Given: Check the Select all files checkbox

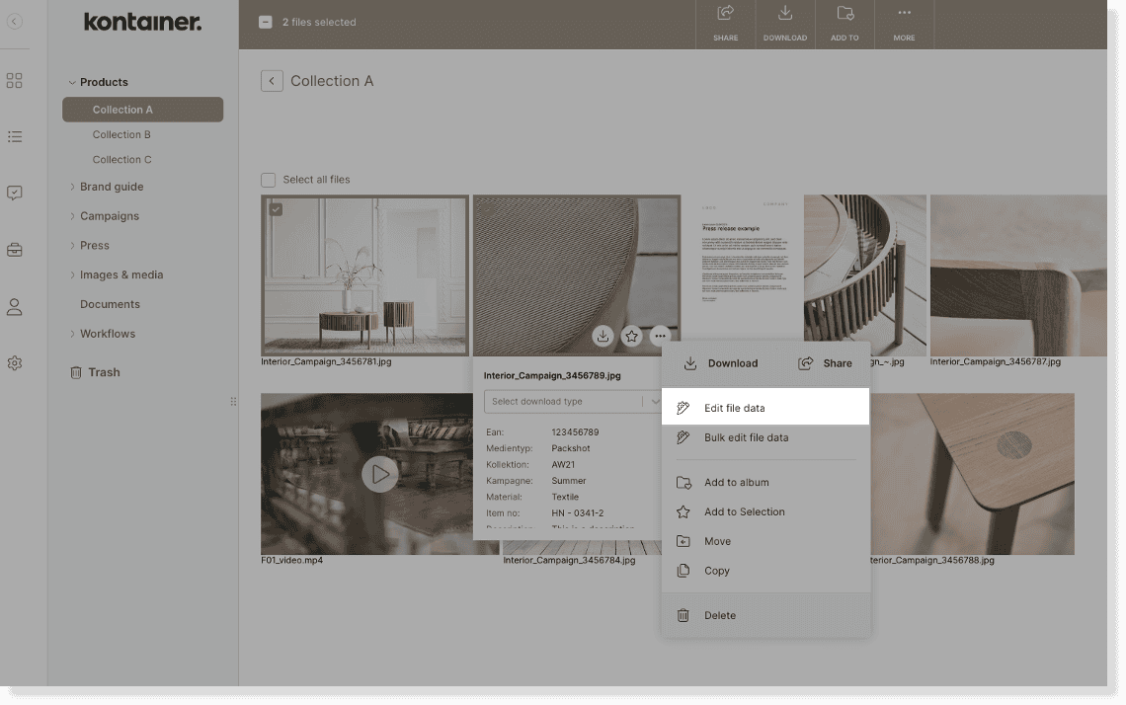Looking at the screenshot, I should tap(268, 179).
